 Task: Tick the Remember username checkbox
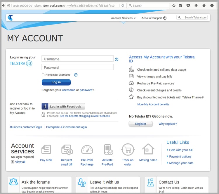(43, 75)
